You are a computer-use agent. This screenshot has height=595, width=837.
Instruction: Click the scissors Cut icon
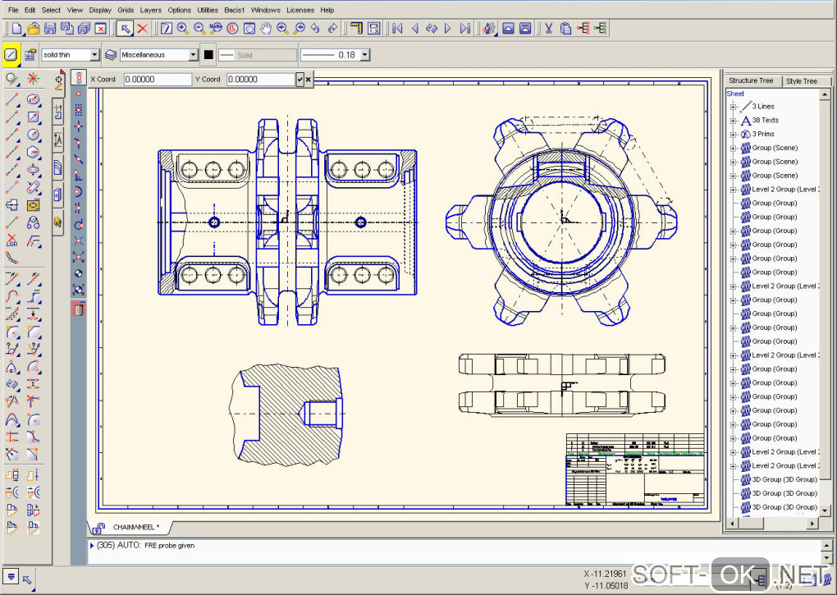tap(549, 29)
